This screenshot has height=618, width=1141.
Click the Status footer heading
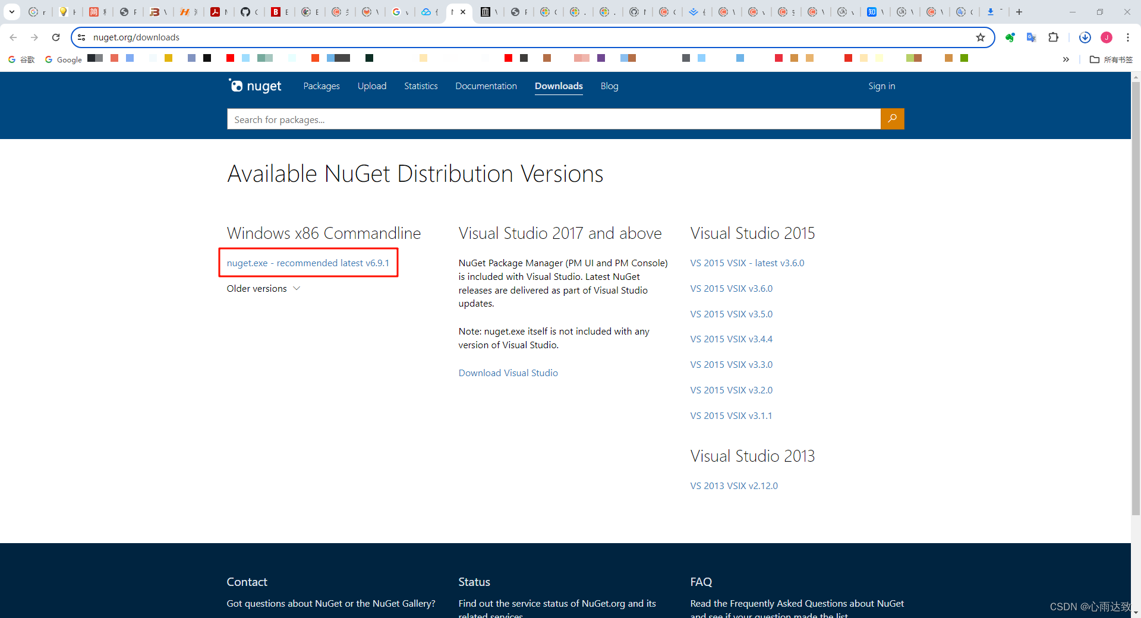click(474, 582)
